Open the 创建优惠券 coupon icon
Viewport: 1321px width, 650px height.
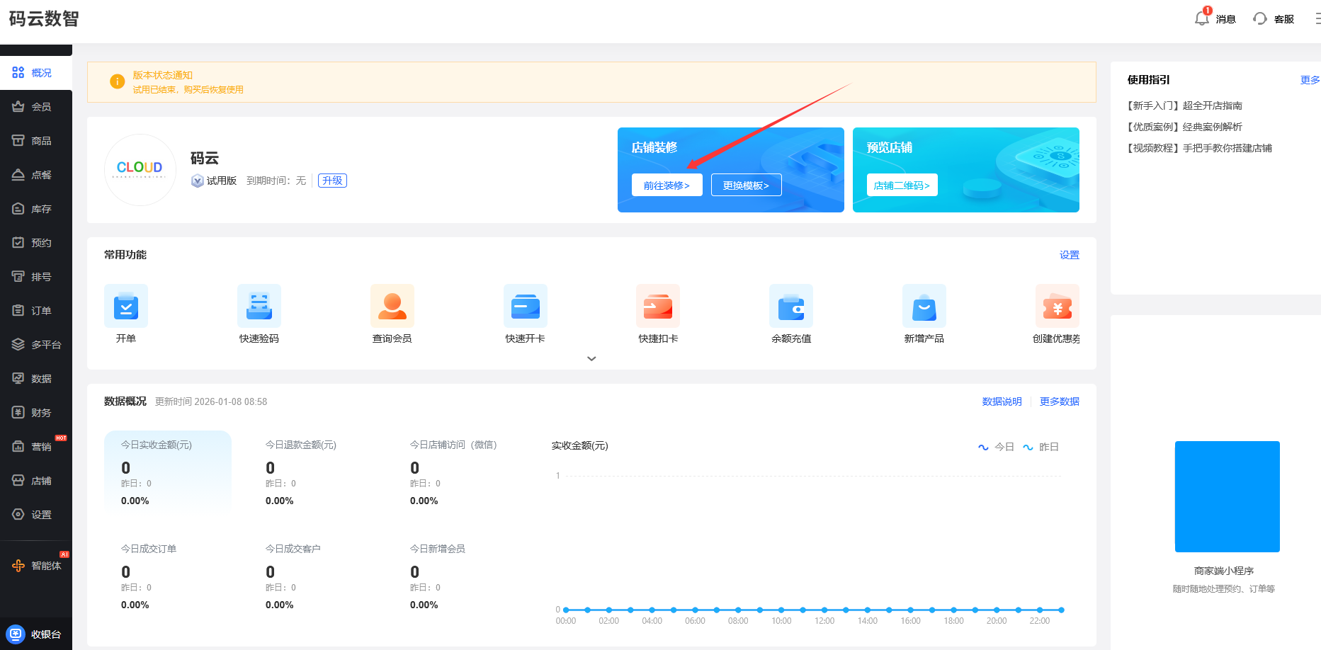(1057, 306)
